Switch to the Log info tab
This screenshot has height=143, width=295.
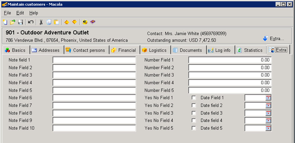pos(220,50)
